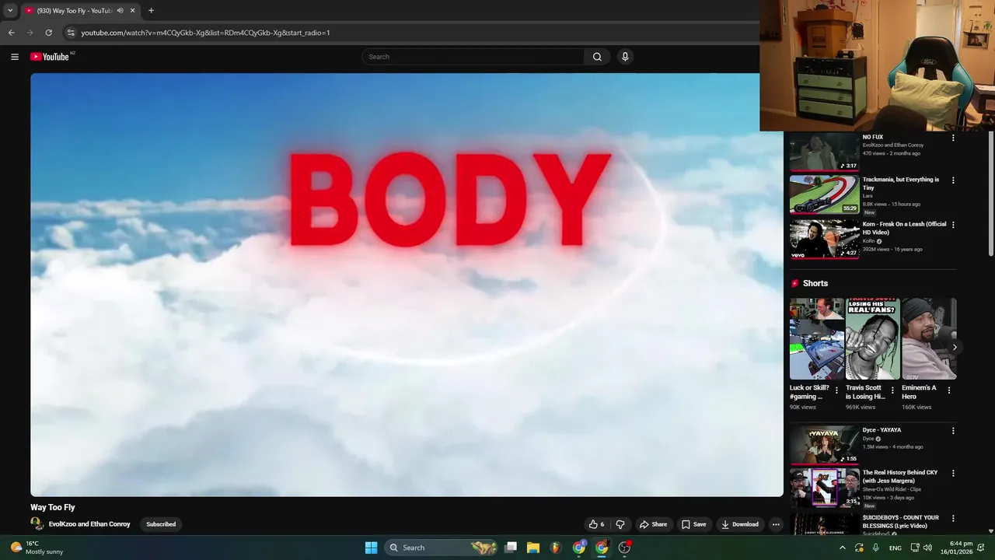Image resolution: width=995 pixels, height=560 pixels.
Task: Show hidden system tray icons
Action: pyautogui.click(x=842, y=548)
